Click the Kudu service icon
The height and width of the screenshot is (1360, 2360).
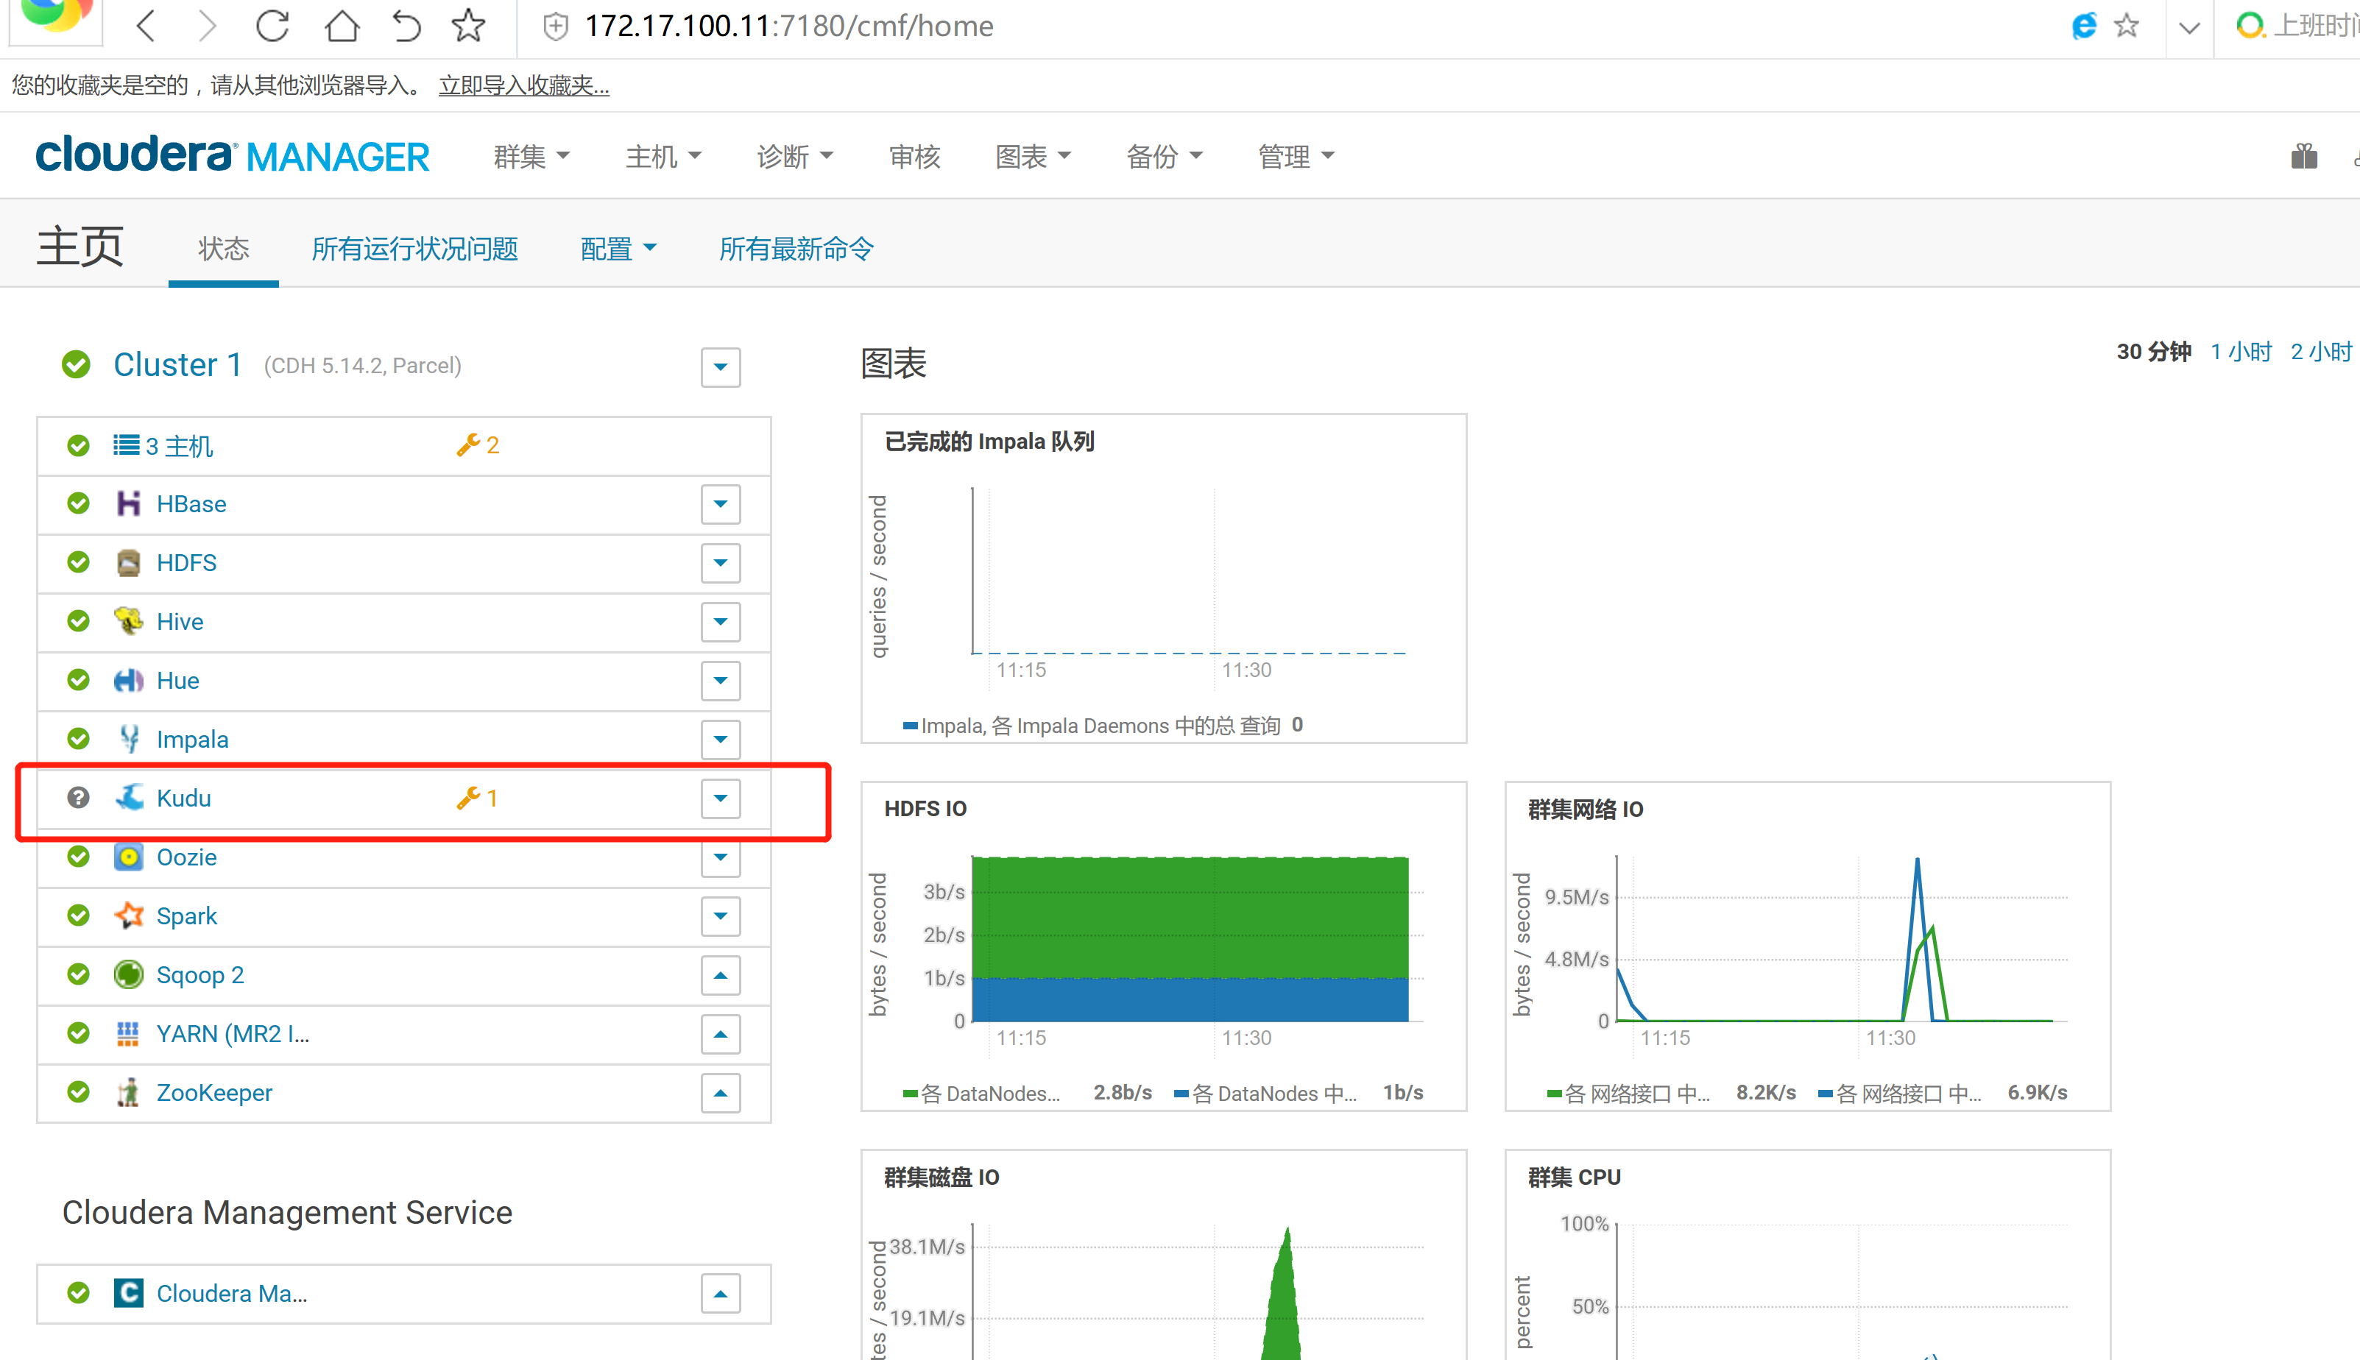click(129, 798)
